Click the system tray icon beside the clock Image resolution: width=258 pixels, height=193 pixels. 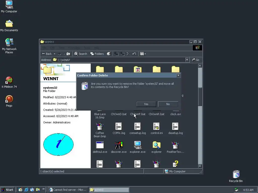[x=237, y=190]
